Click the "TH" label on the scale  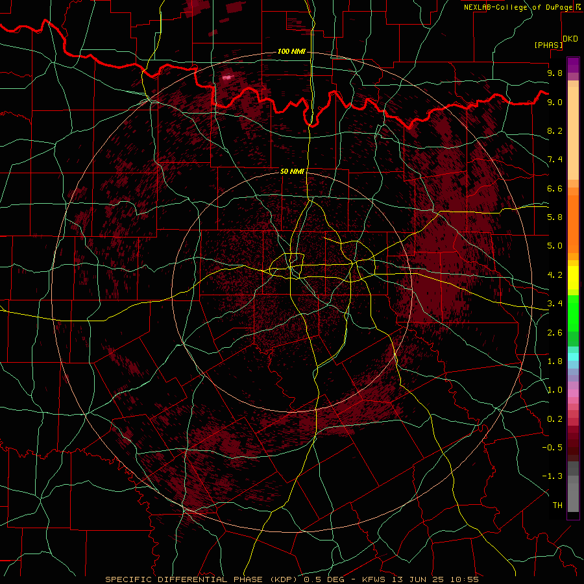557,505
